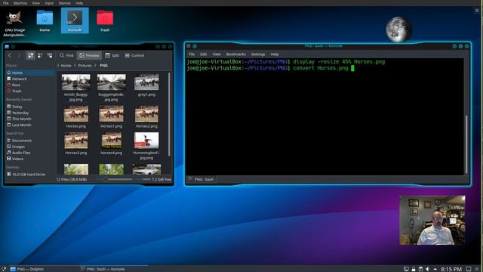Open Konsole Bookmarks menu
This screenshot has height=272, width=483.
pyautogui.click(x=235, y=54)
